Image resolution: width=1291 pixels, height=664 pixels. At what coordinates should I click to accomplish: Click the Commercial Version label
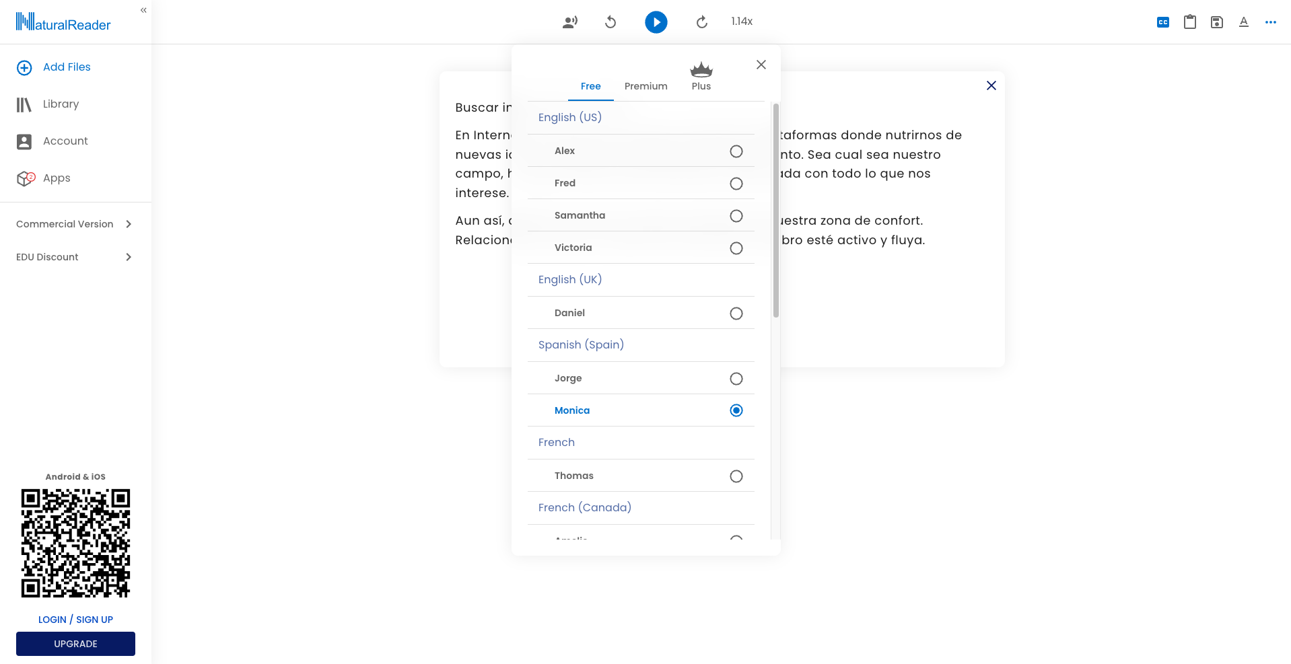[x=65, y=224]
